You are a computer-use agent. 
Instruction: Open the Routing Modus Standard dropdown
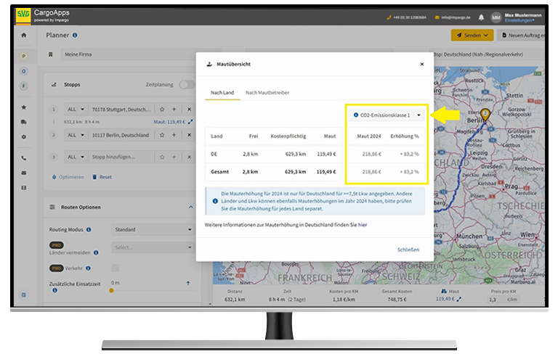153,229
